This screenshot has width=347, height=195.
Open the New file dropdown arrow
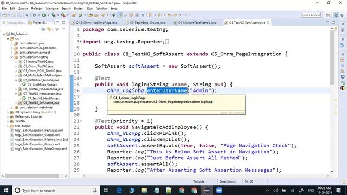[9, 15]
